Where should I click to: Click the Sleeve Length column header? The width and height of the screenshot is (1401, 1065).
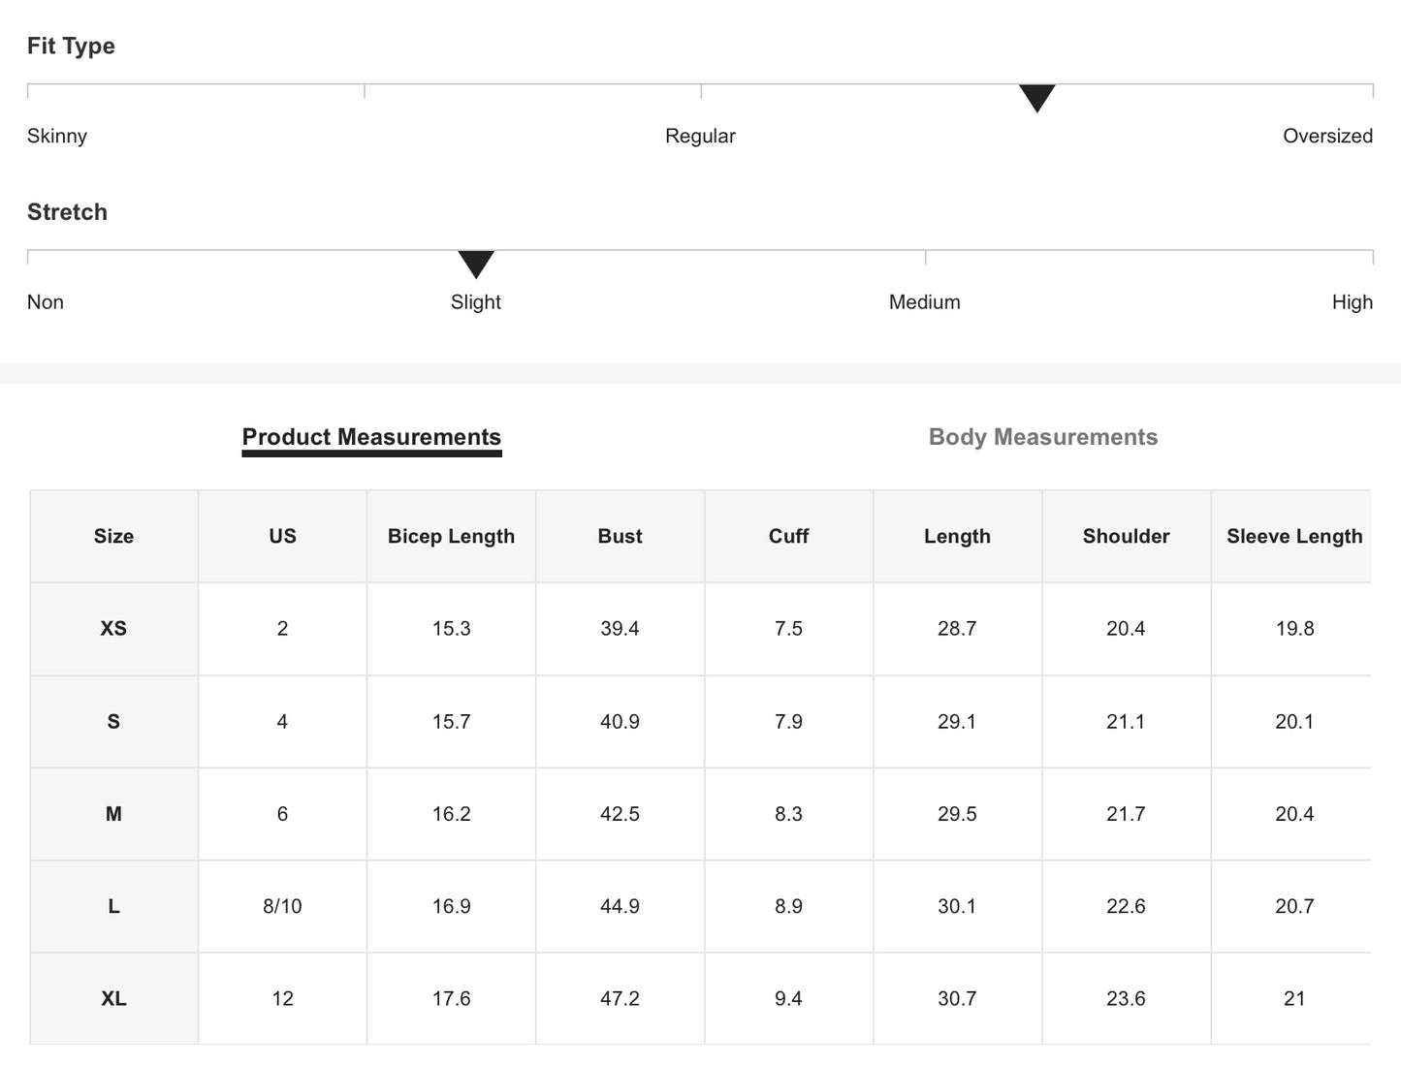click(1293, 537)
